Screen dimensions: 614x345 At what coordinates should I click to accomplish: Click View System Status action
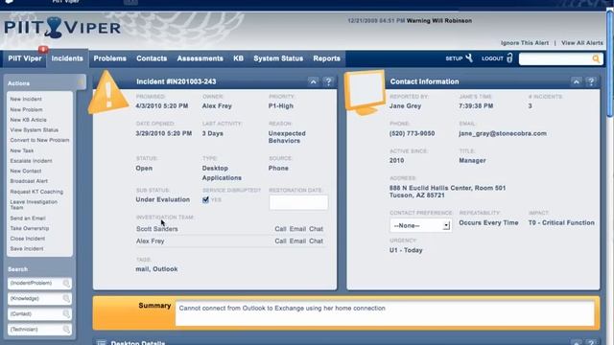pyautogui.click(x=35, y=130)
